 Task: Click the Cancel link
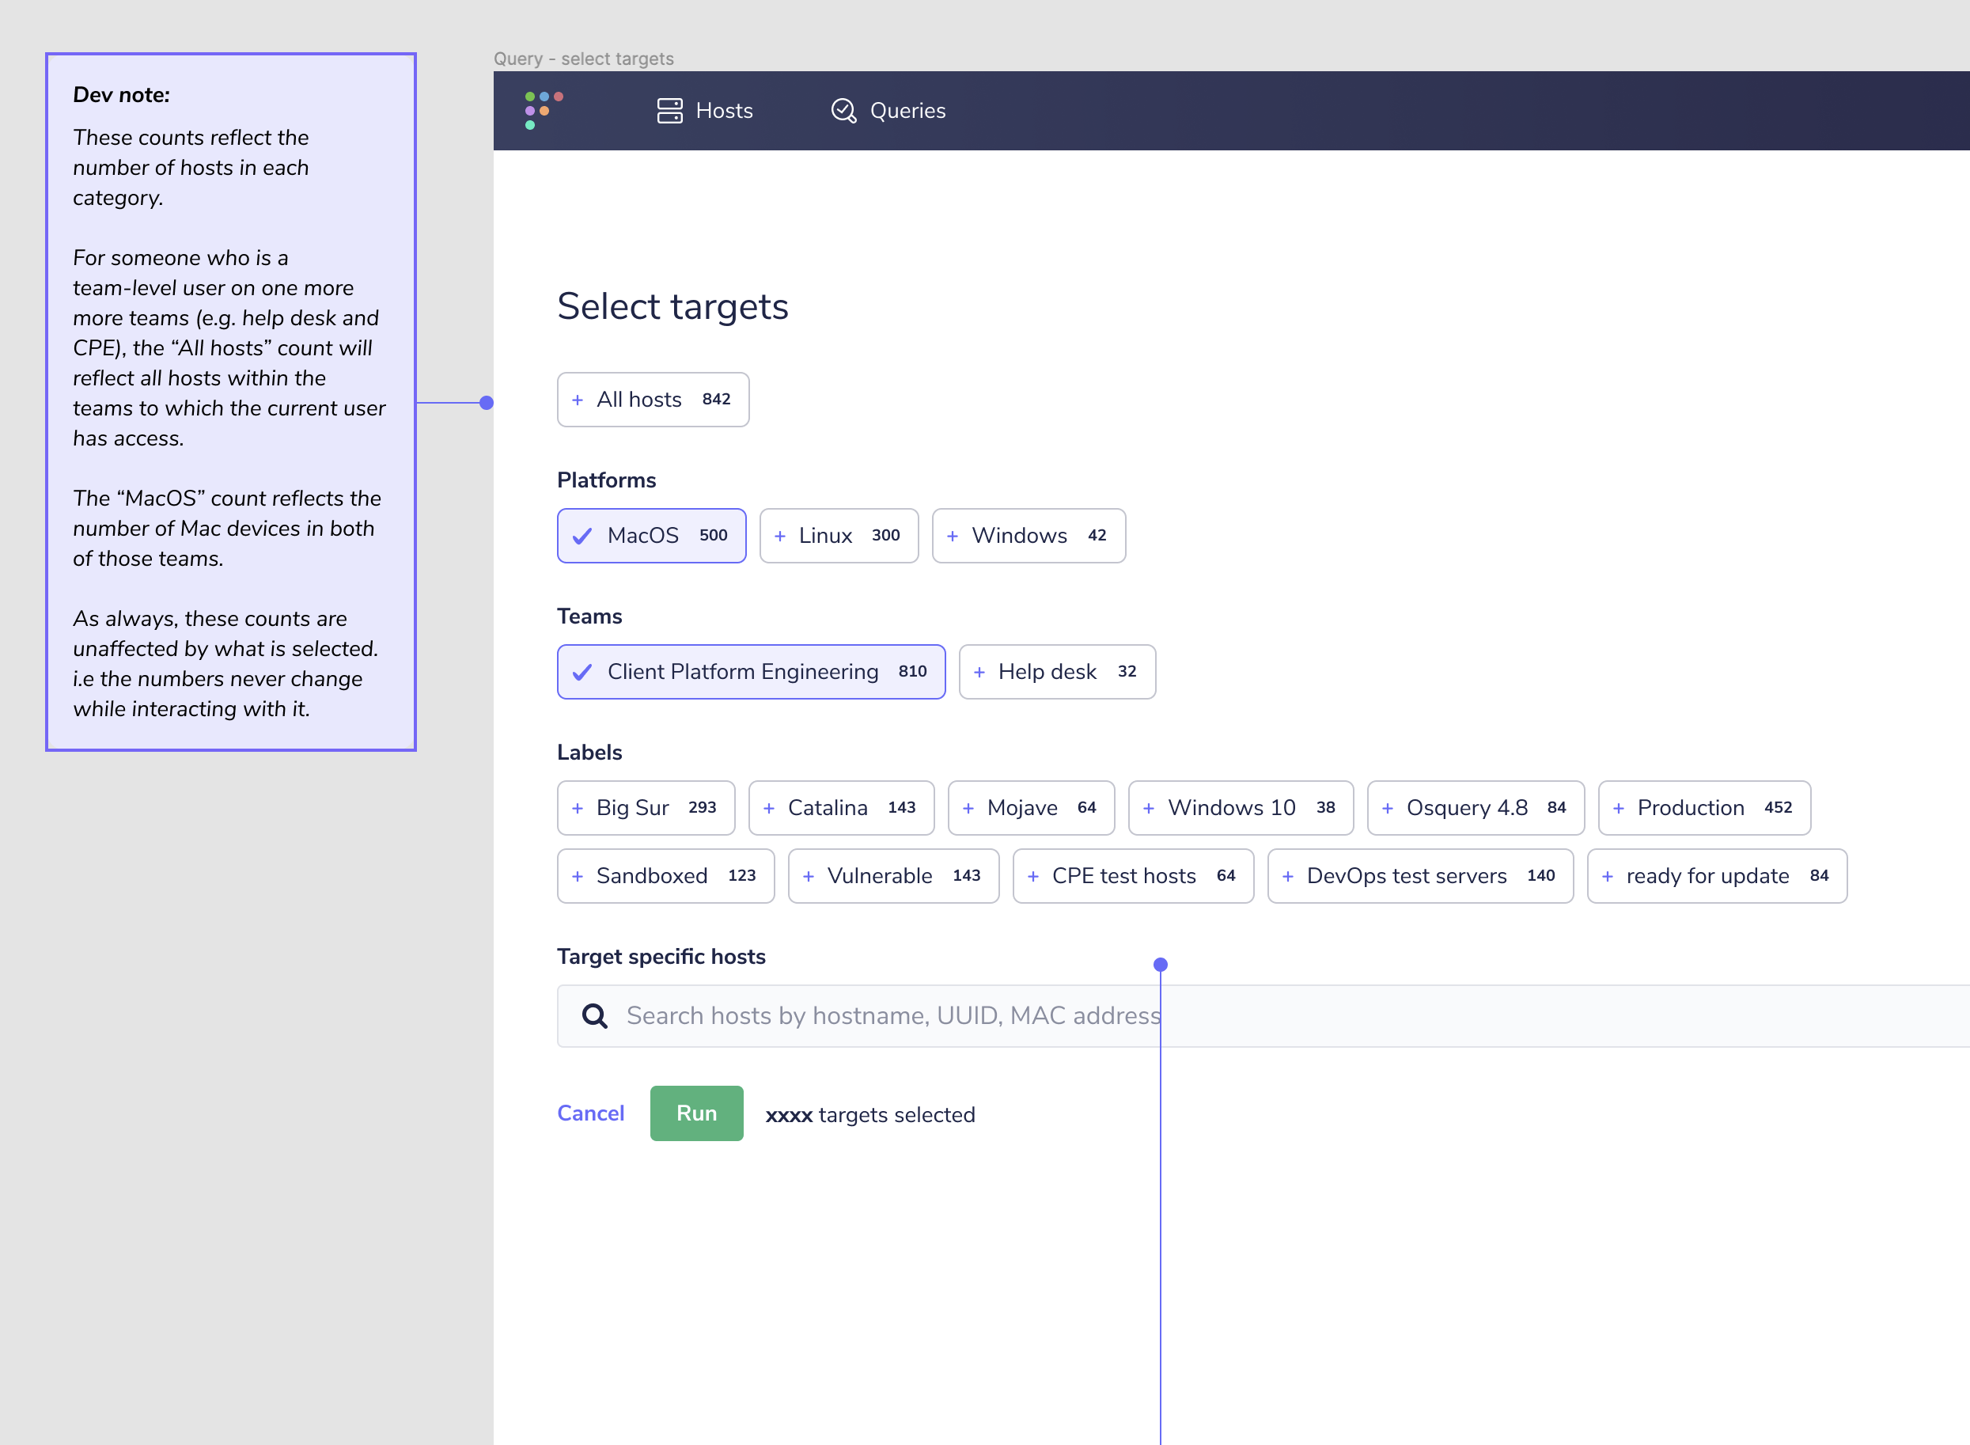tap(590, 1113)
